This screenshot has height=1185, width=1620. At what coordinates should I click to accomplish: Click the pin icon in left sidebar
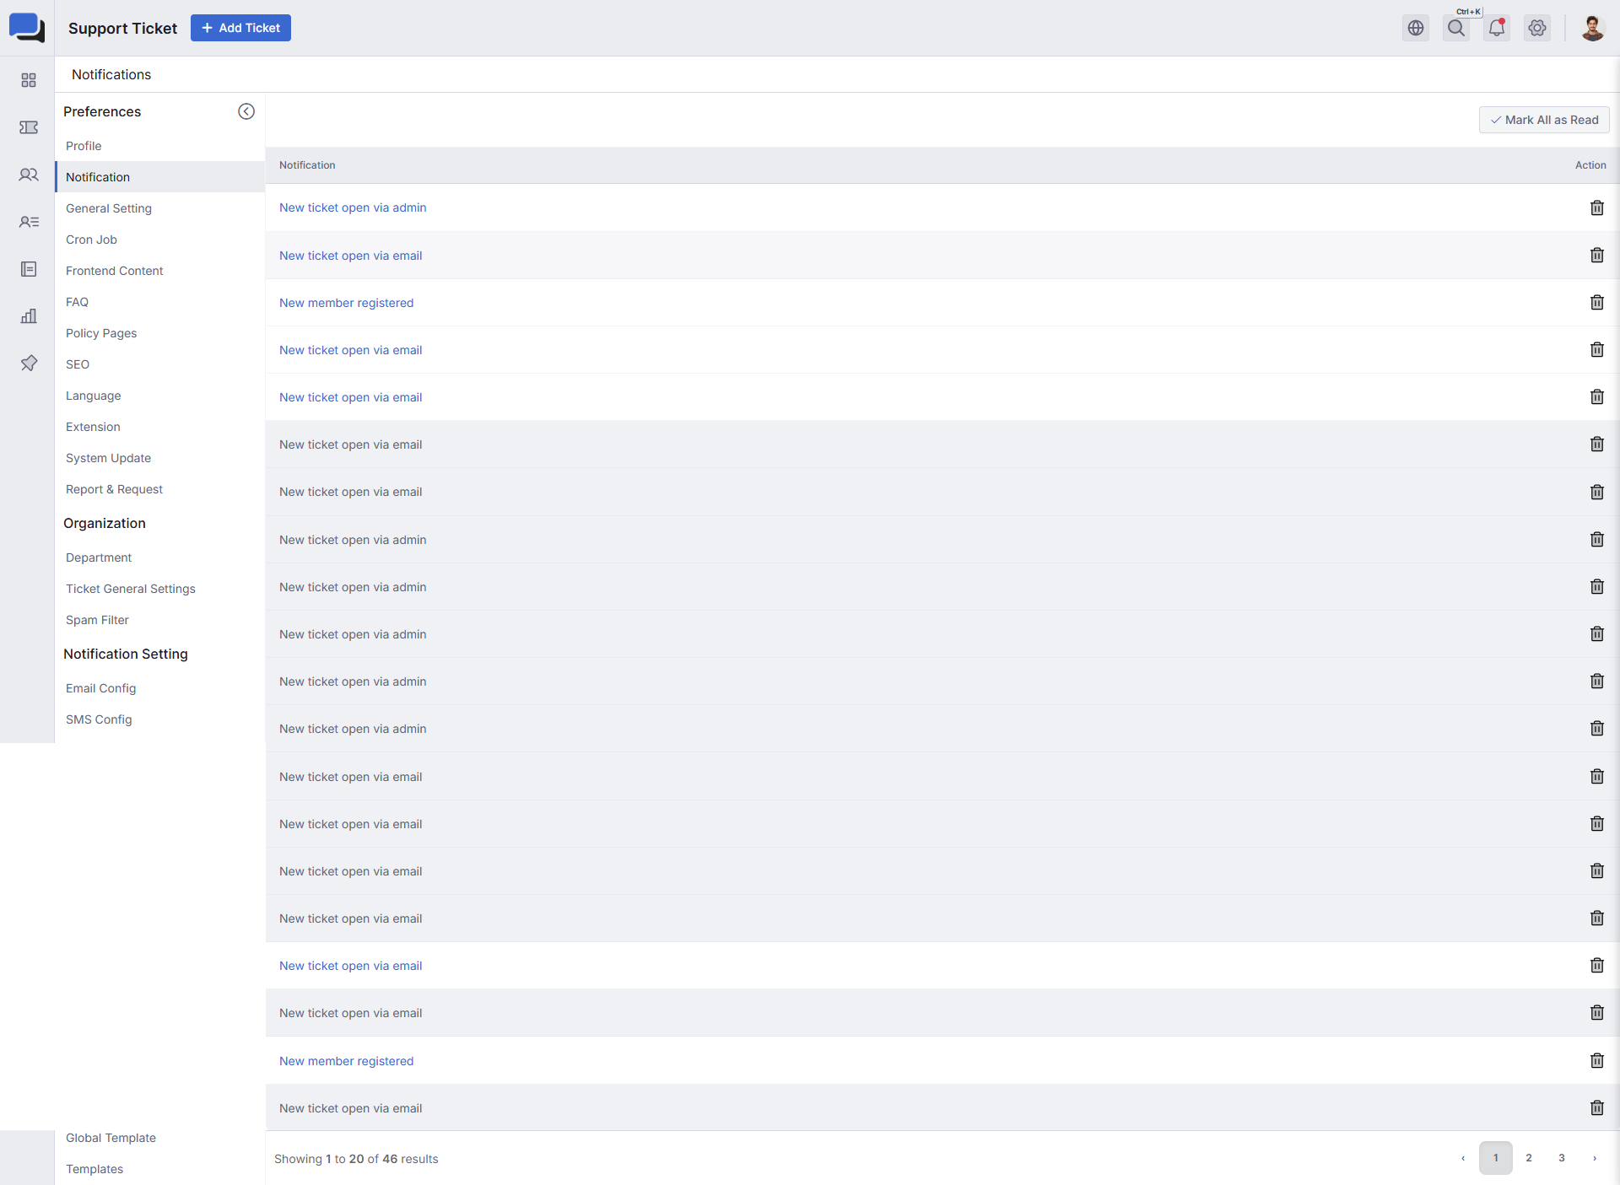click(x=29, y=364)
